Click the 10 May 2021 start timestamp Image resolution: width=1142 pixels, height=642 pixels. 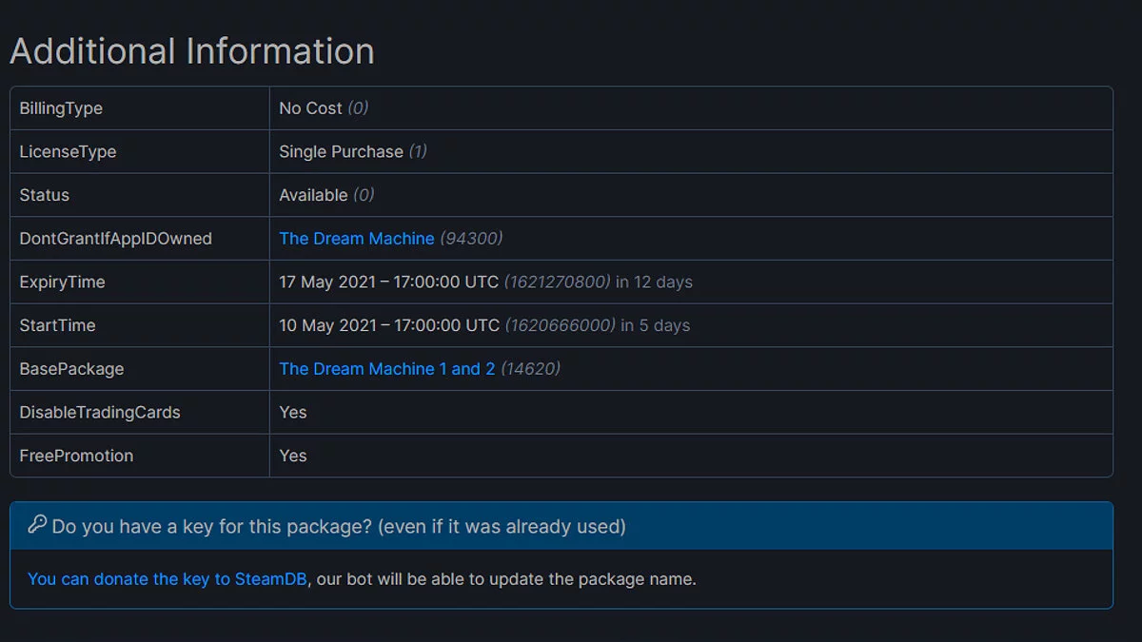pyautogui.click(x=389, y=325)
